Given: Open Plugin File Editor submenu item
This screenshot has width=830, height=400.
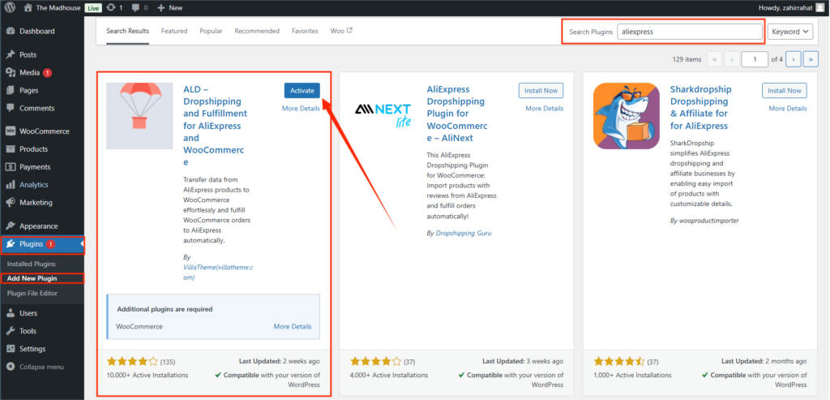Looking at the screenshot, I should coord(32,294).
